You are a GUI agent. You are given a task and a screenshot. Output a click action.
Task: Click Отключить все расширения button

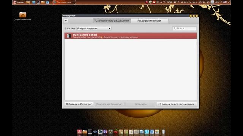(x=177, y=104)
